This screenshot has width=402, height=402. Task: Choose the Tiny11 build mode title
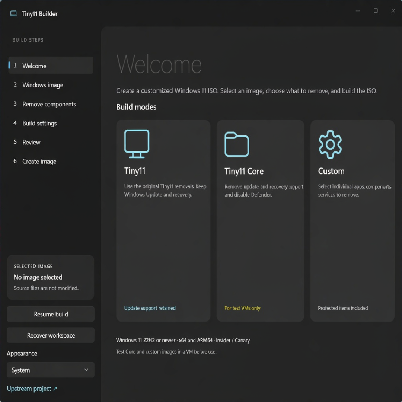(135, 171)
